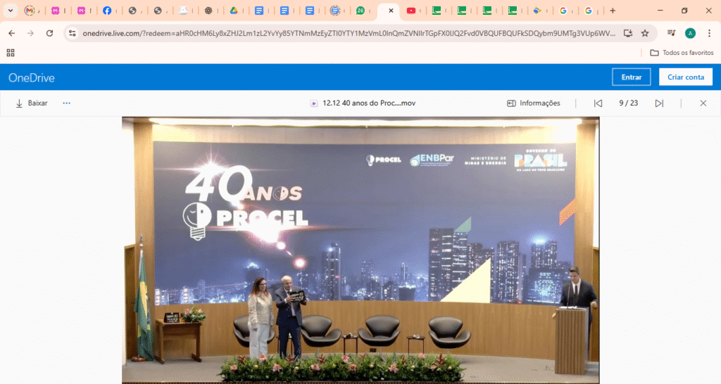Click the browser back arrow
This screenshot has width=721, height=384.
[11, 33]
